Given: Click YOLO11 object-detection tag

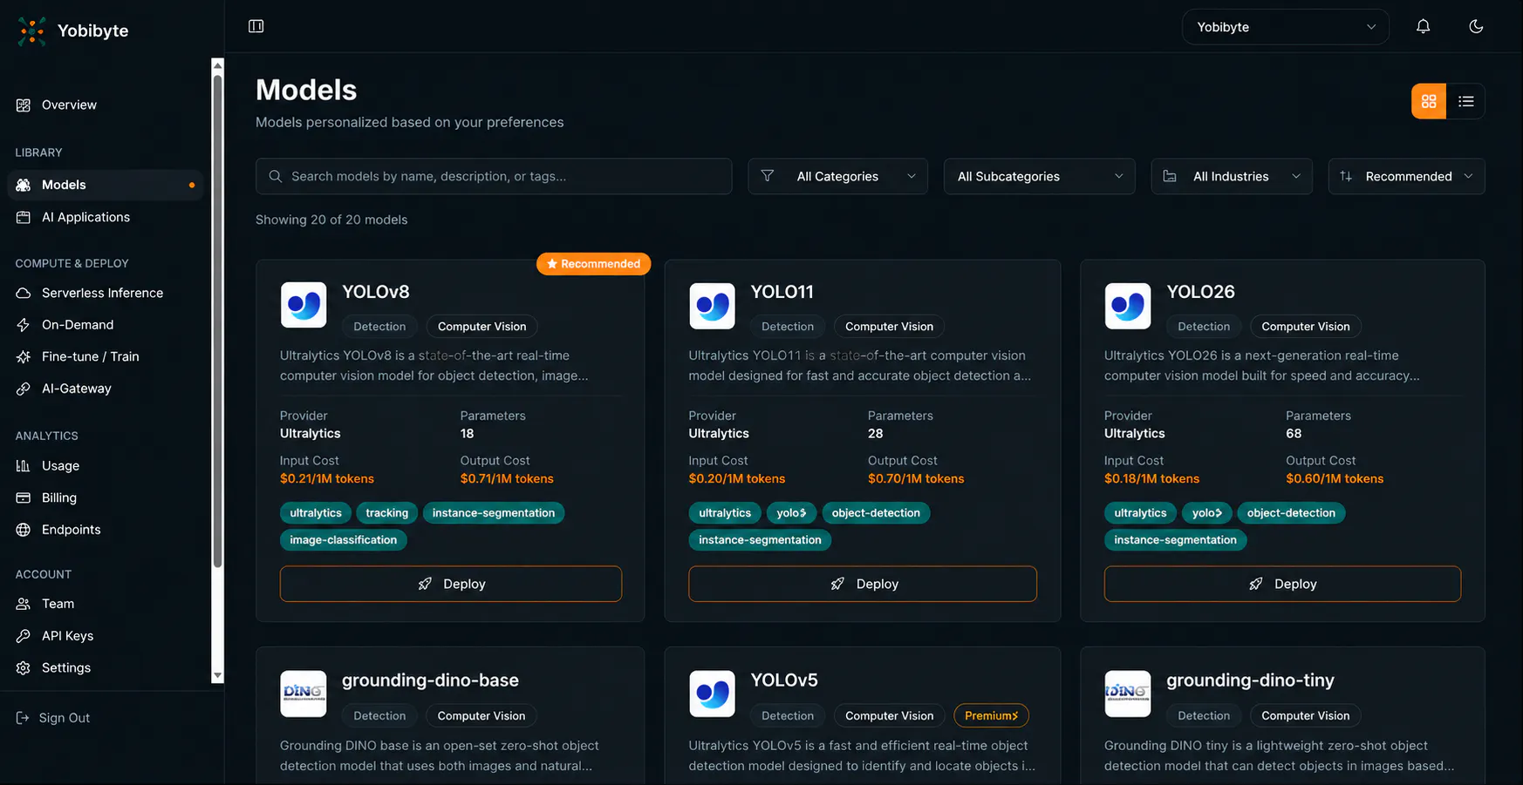Looking at the screenshot, I should pos(876,513).
